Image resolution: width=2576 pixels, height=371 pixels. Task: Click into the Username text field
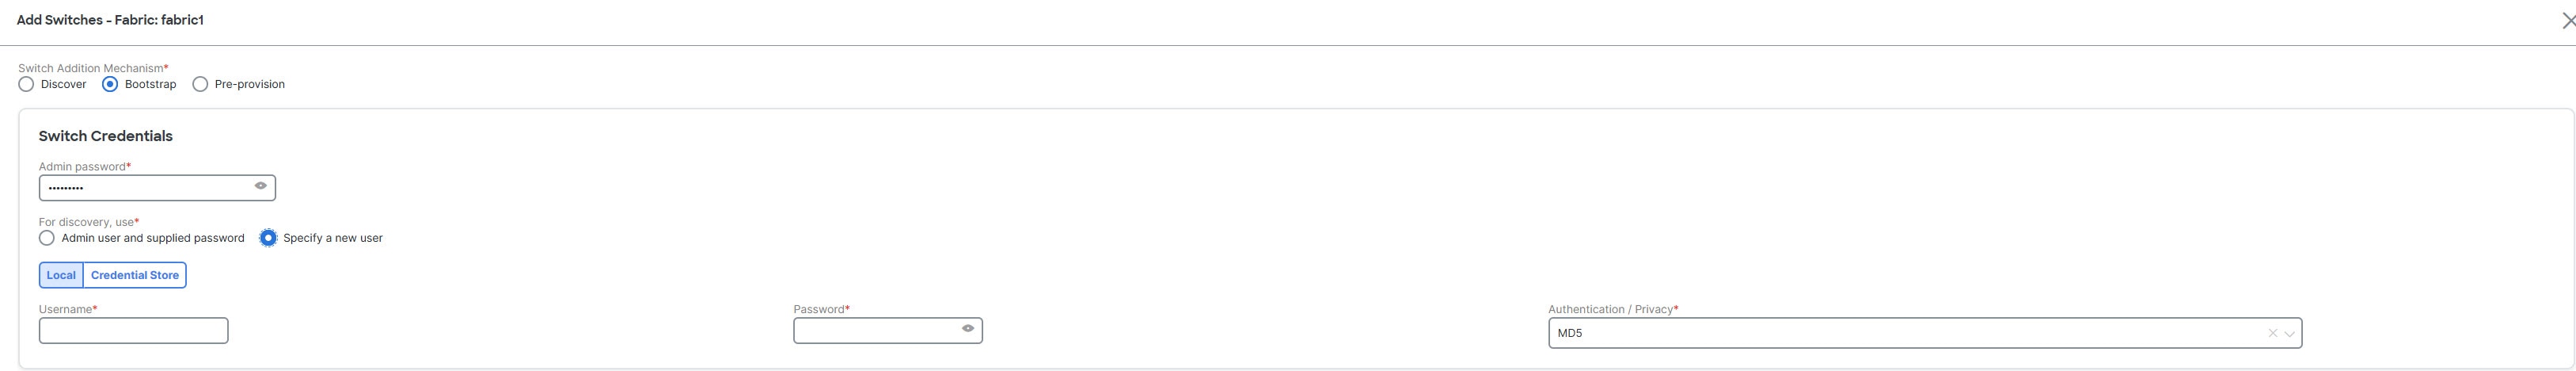133,330
